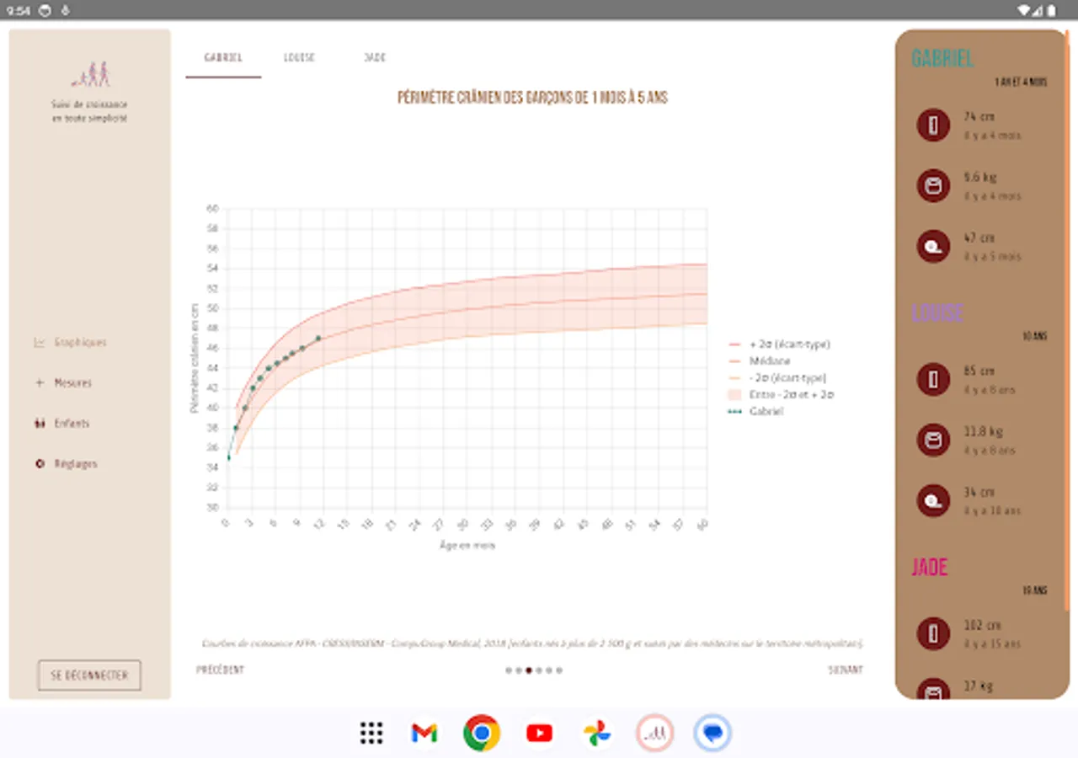Click Gabriel's head circumference icon (47 cm)
This screenshot has width=1078, height=758.
tap(933, 247)
